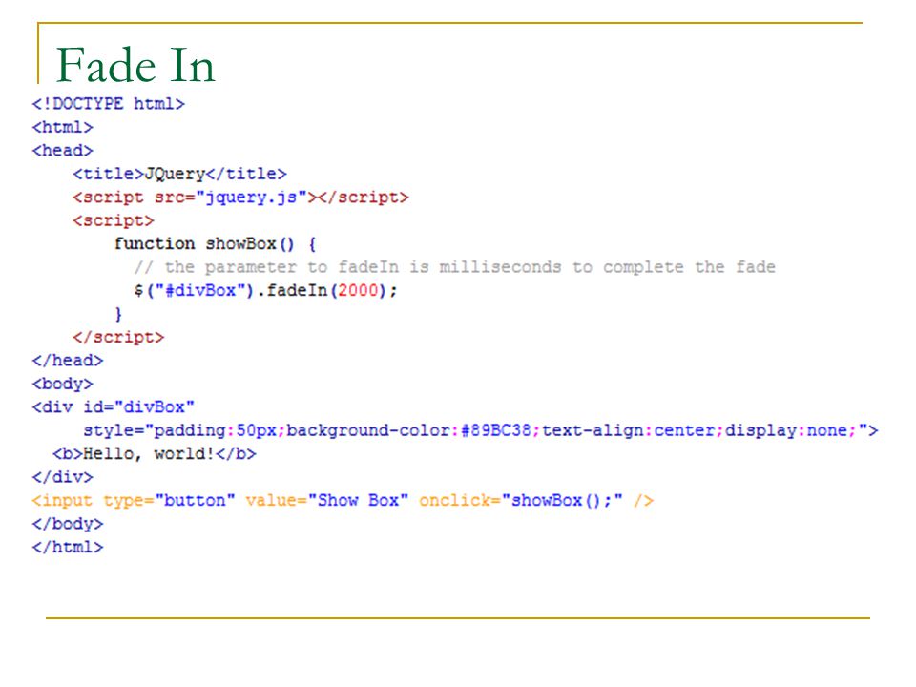Select the '<!DOCTYPE html>' line

point(108,104)
